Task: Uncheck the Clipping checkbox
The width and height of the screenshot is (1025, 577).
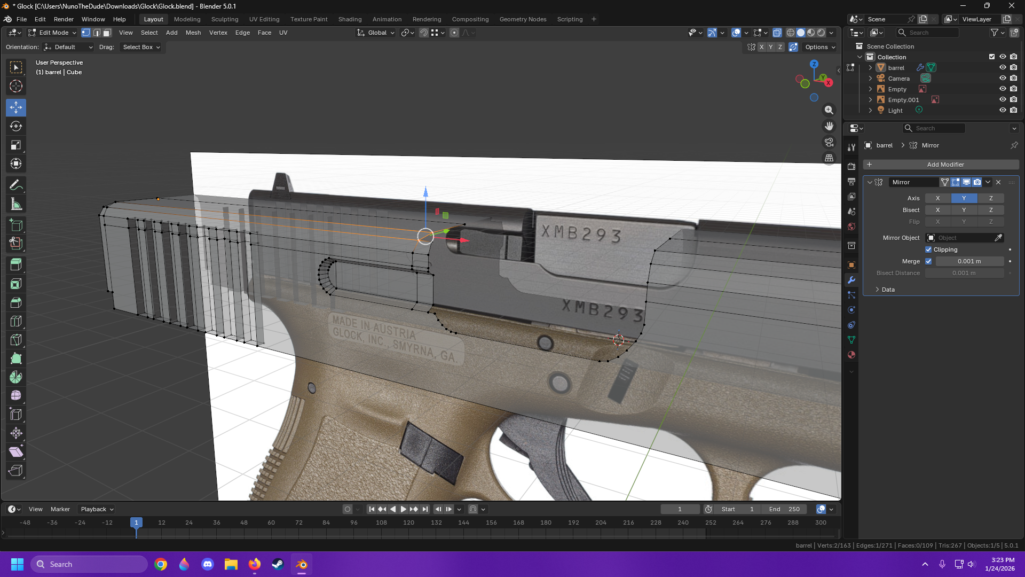Action: (928, 249)
